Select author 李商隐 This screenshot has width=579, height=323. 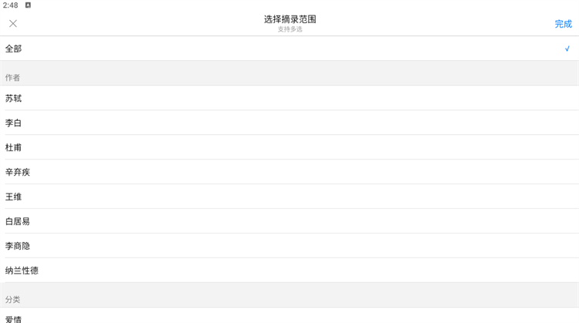point(289,246)
